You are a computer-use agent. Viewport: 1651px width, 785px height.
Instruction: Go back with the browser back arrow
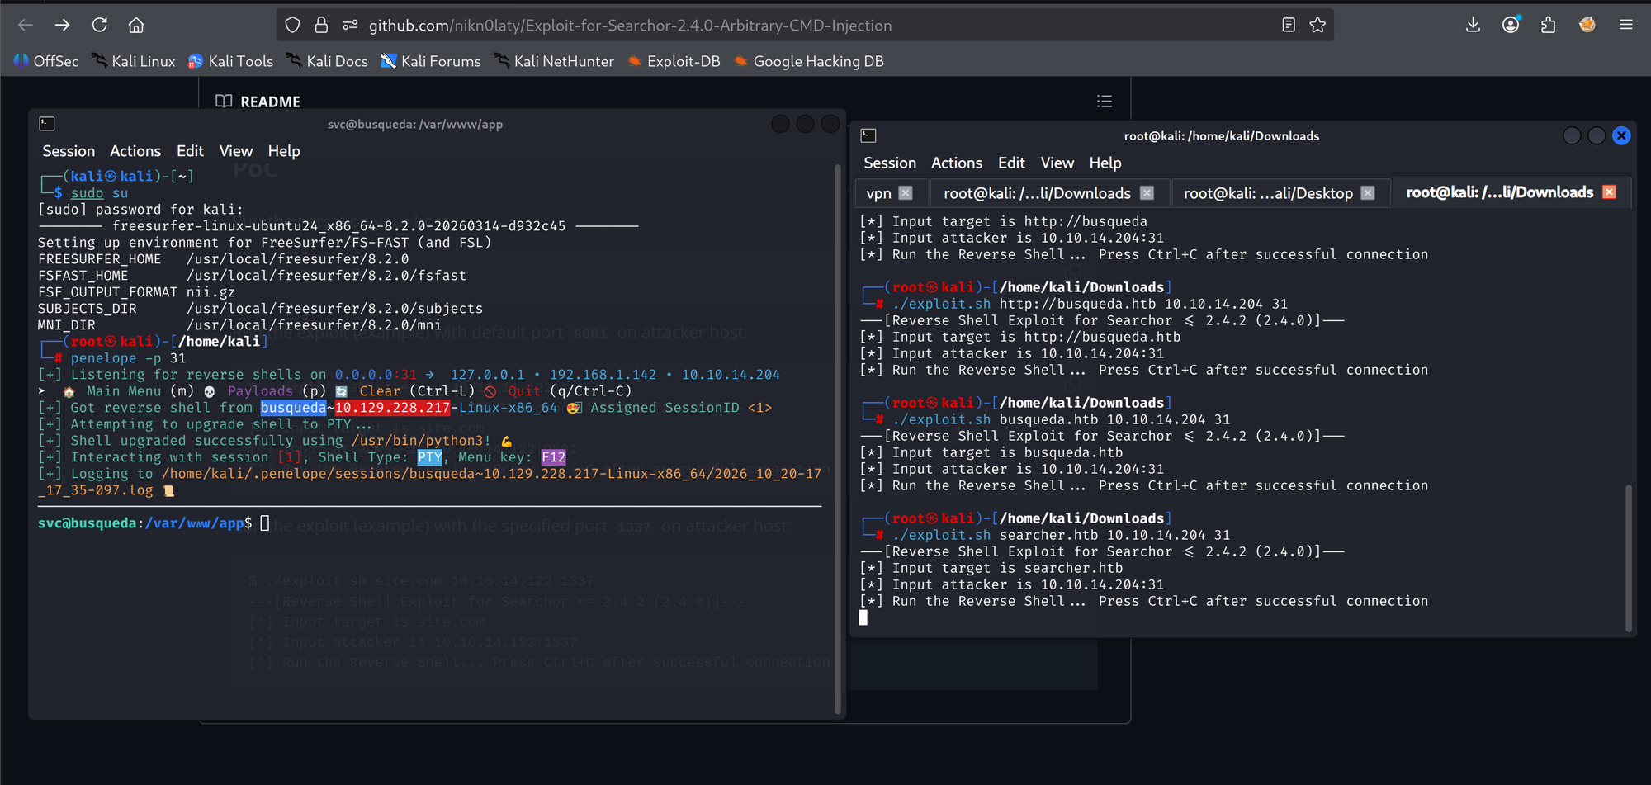tap(26, 25)
